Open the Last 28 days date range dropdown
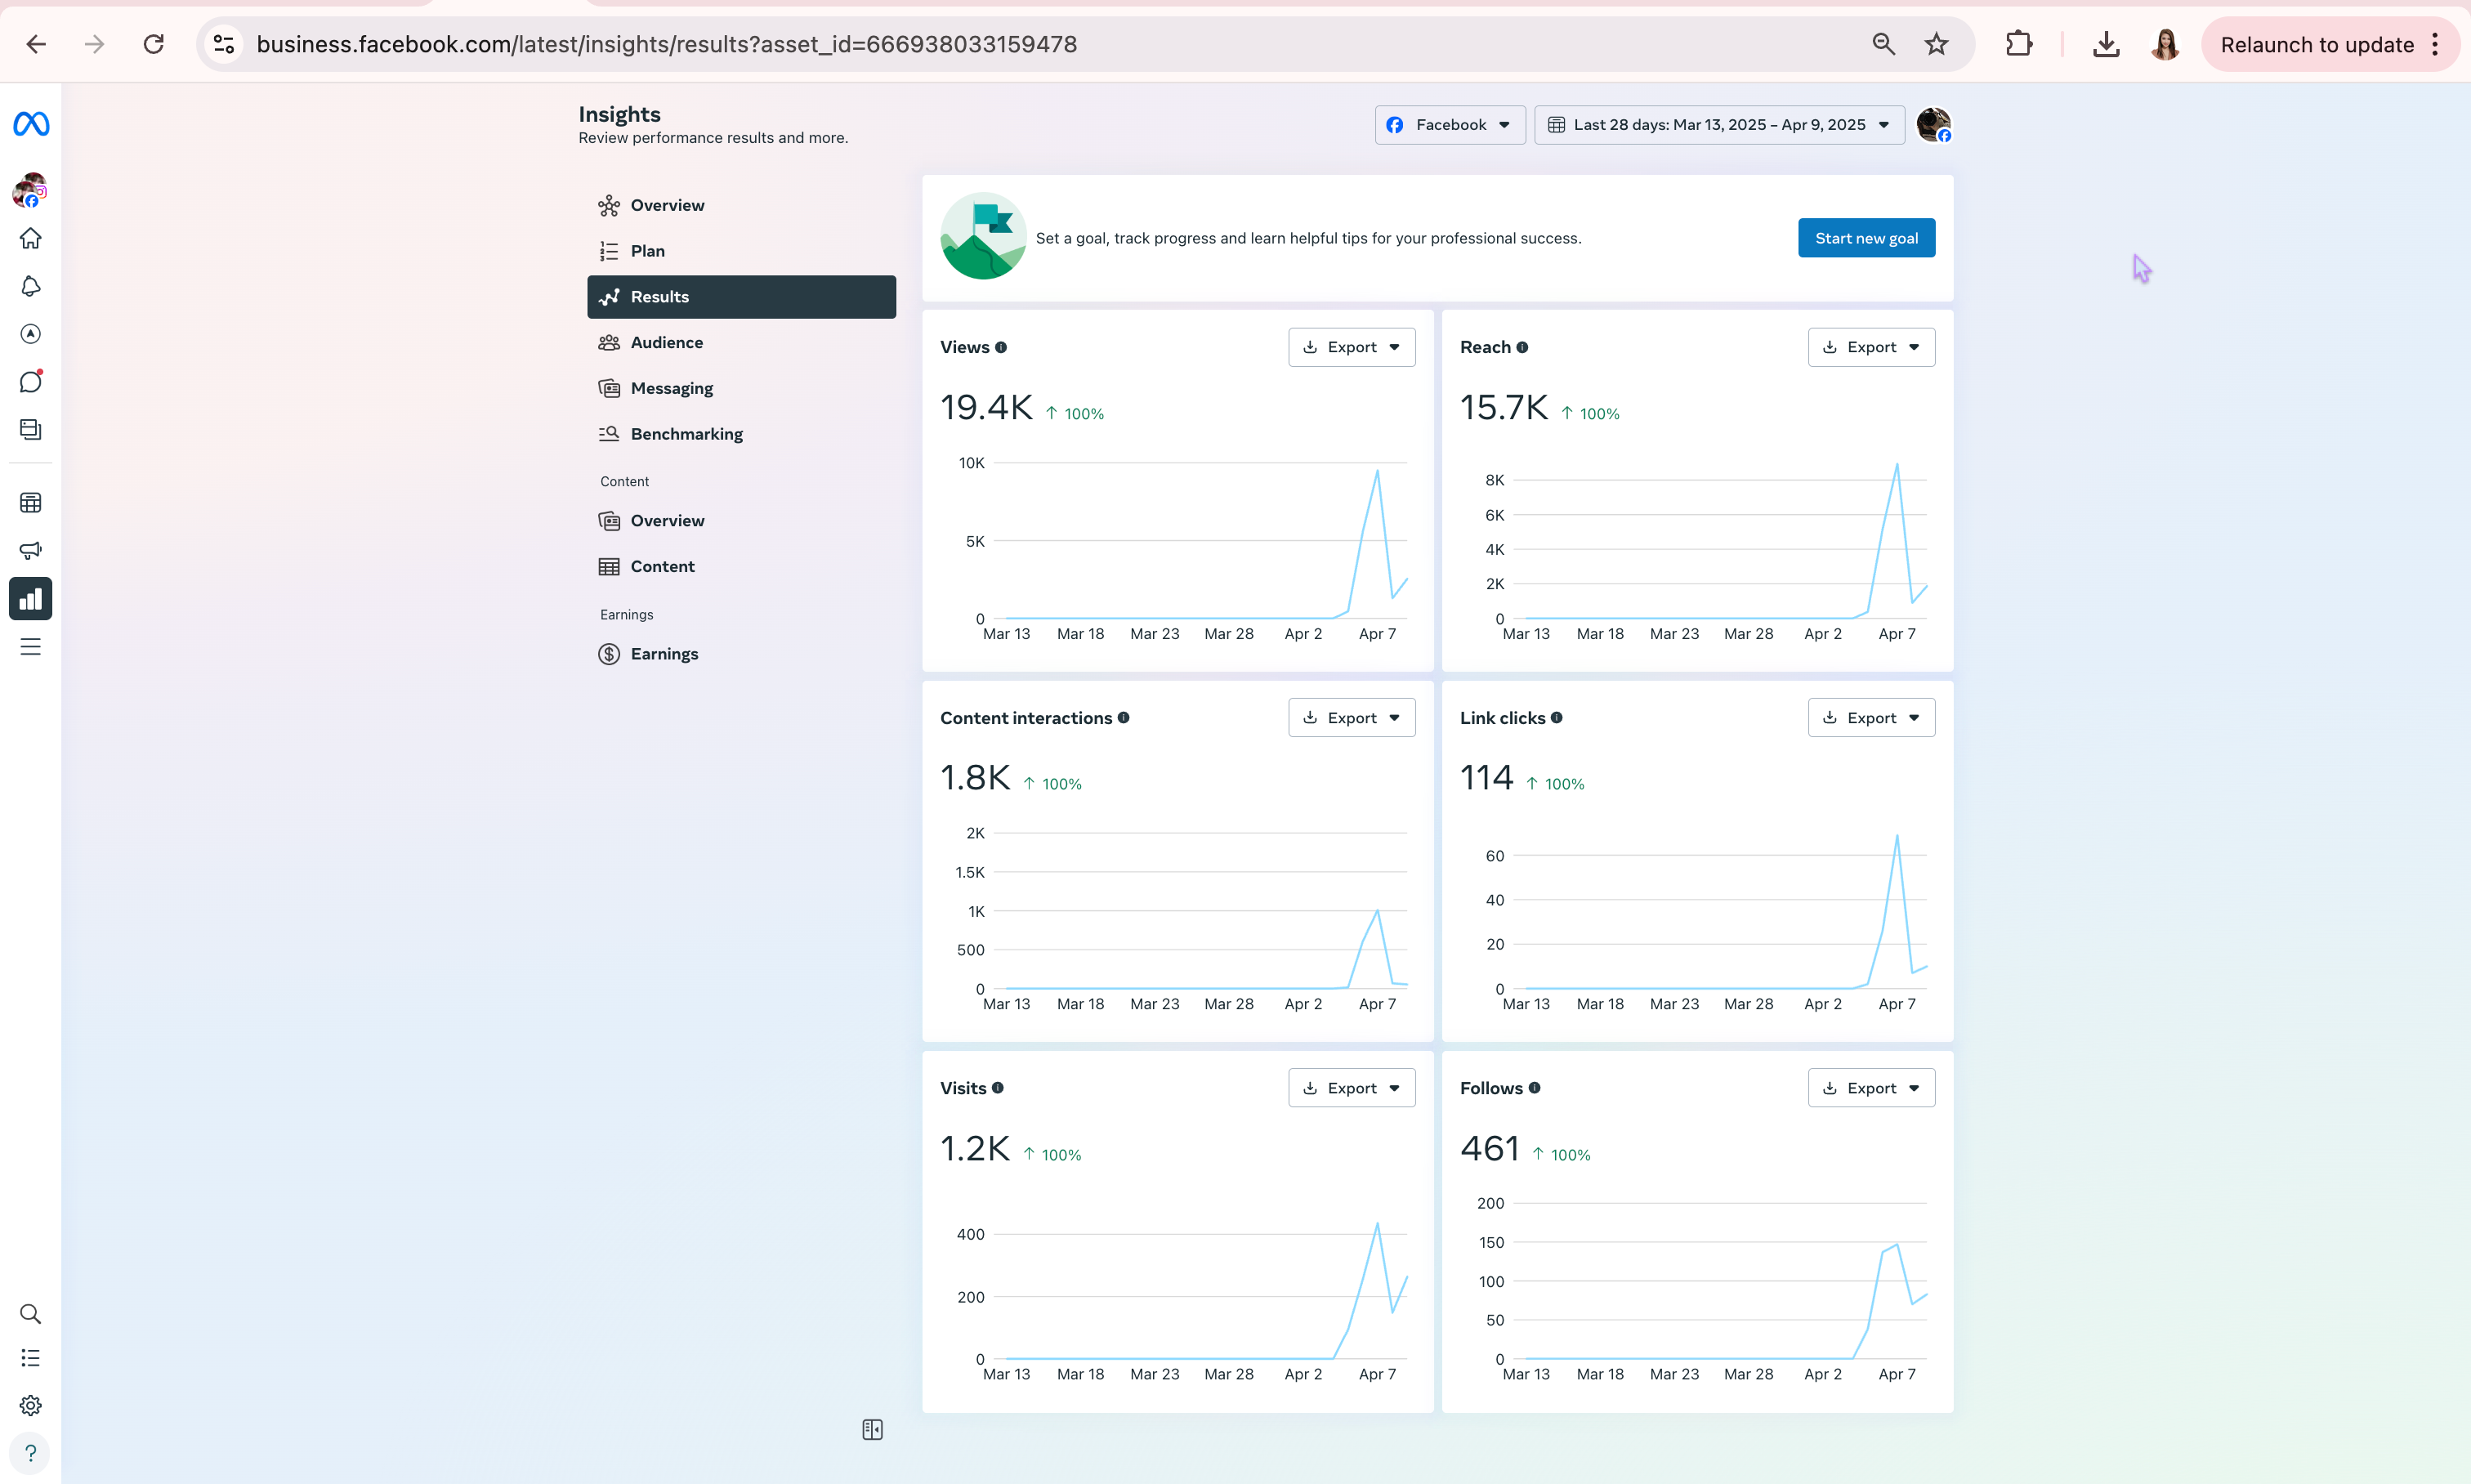The height and width of the screenshot is (1484, 2471). pyautogui.click(x=1719, y=125)
